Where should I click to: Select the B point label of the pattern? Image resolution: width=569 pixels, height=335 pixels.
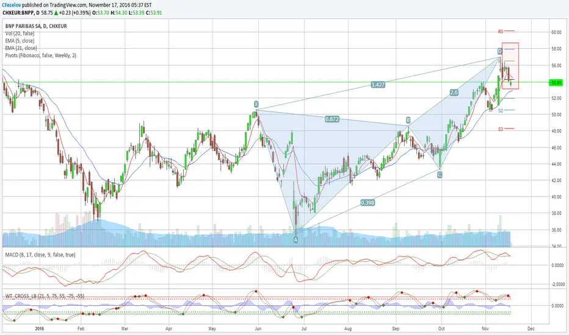click(408, 120)
